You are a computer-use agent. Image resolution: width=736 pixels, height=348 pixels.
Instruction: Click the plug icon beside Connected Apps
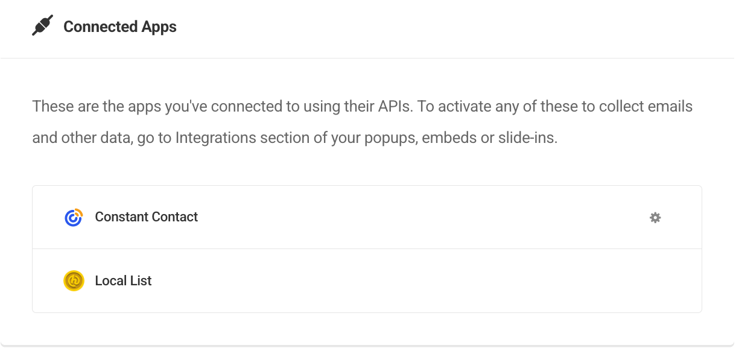(x=42, y=27)
